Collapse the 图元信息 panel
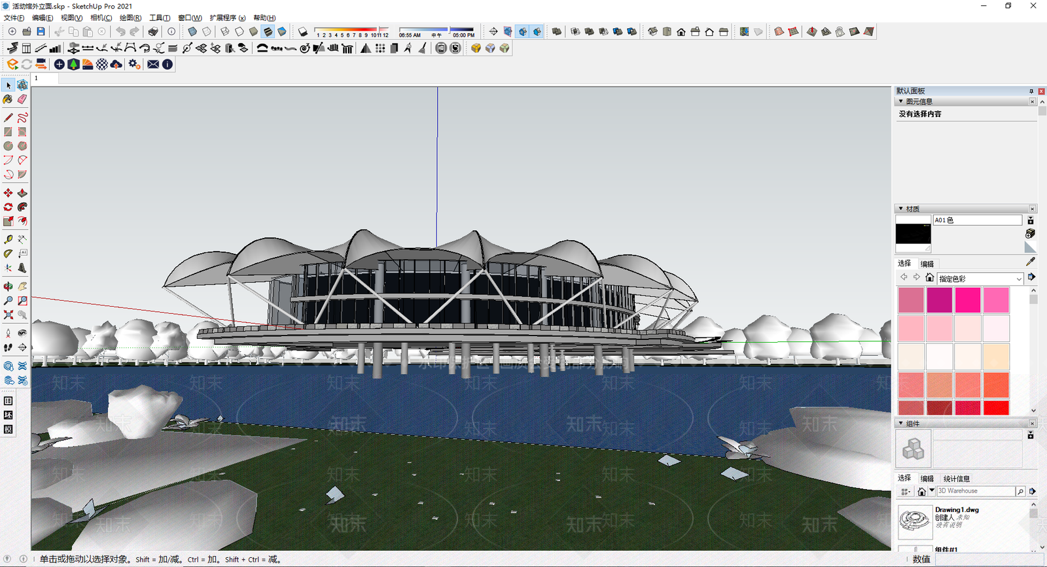The width and height of the screenshot is (1047, 567). (901, 101)
